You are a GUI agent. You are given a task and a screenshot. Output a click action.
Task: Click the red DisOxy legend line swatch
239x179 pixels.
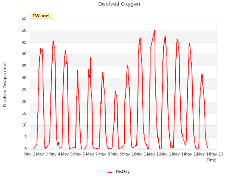tap(110, 172)
